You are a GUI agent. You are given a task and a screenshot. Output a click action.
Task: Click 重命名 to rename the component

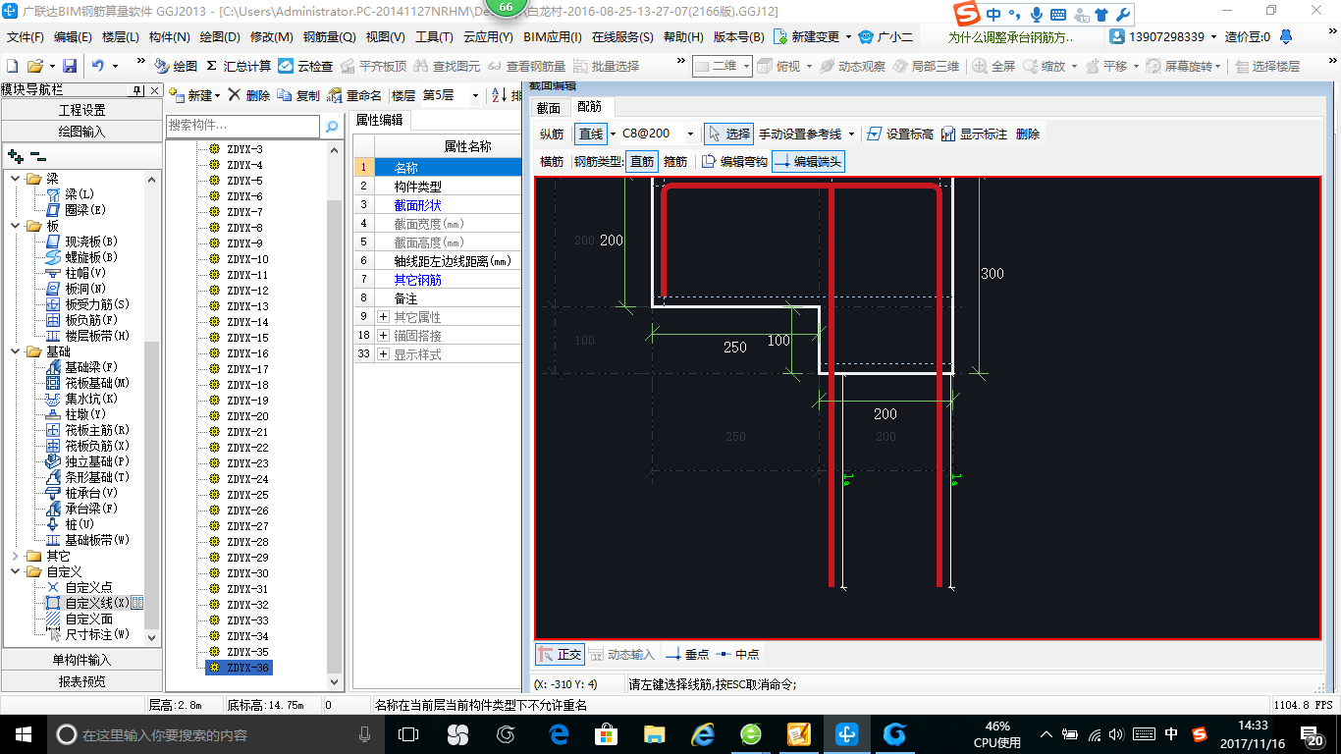[354, 95]
